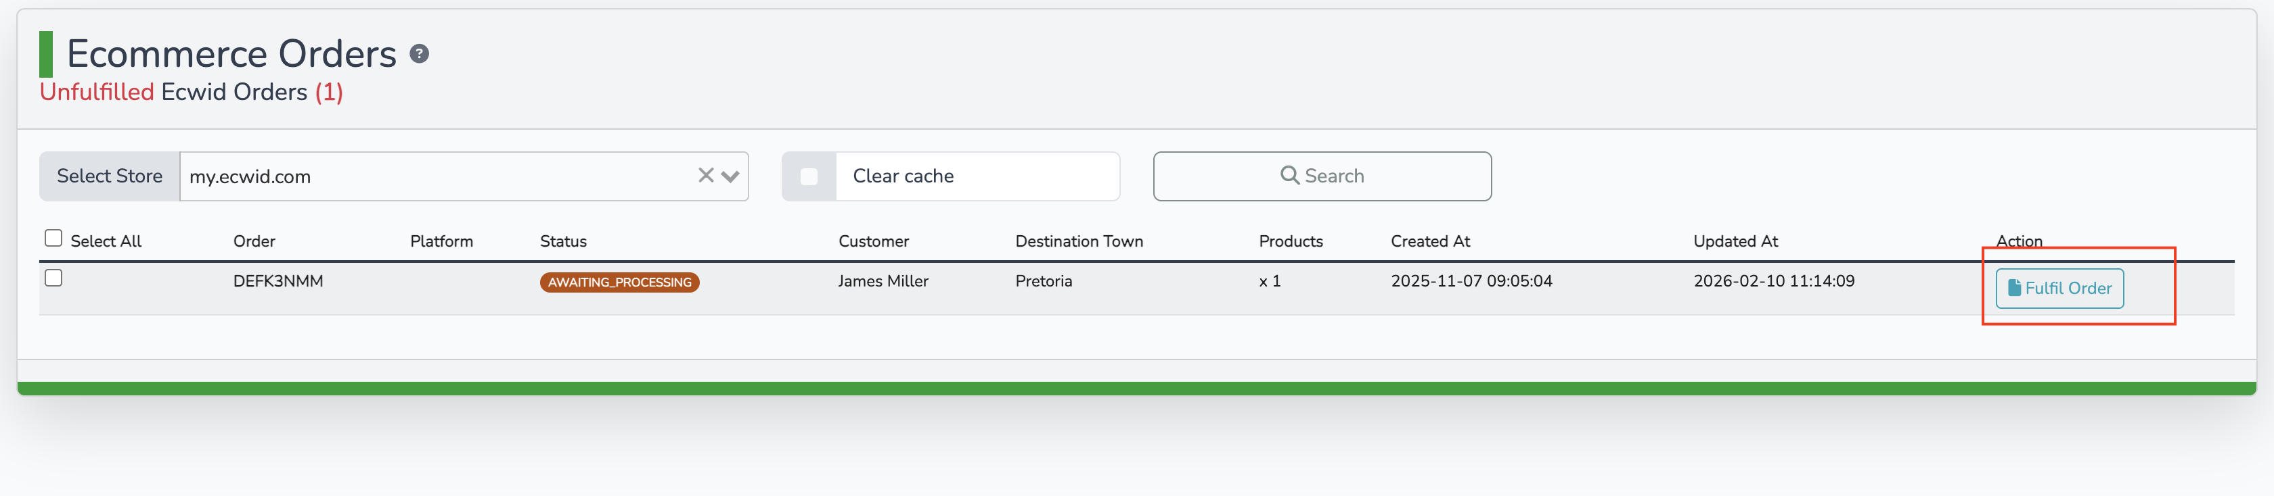Click the AWAITING_PROCESSING status badge
This screenshot has height=496, width=2274.
click(620, 282)
